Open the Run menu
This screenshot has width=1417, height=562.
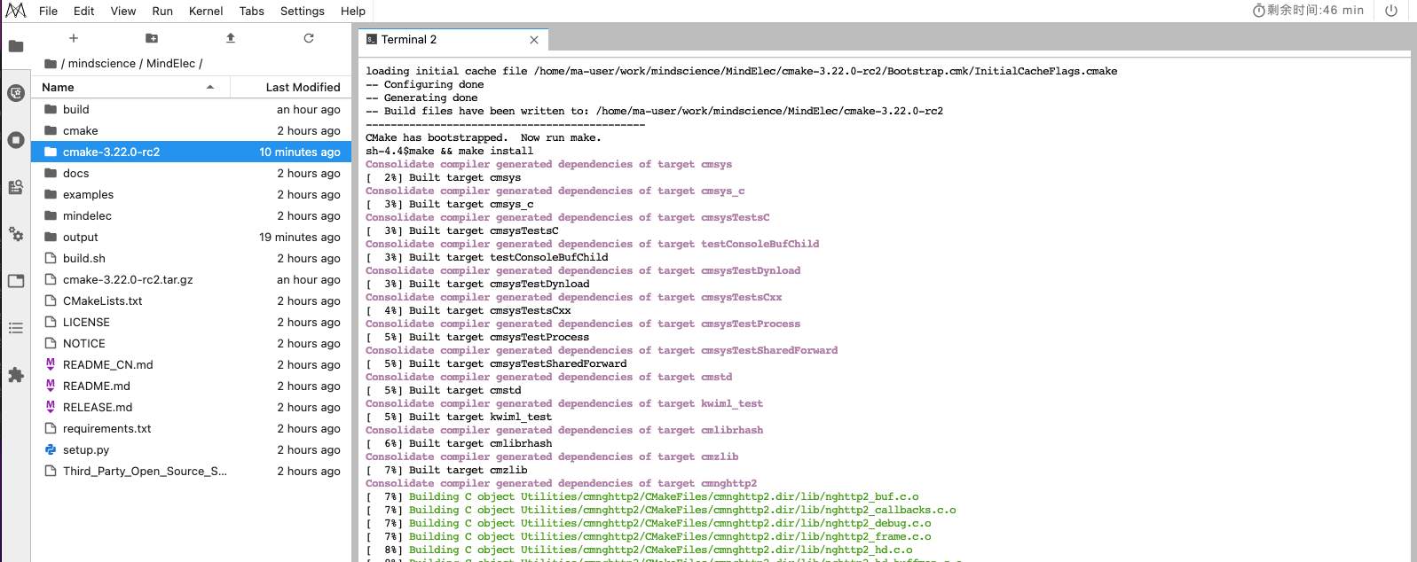pos(162,11)
